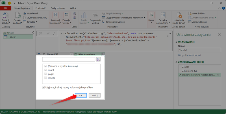Viewport: 226px width, 114px height.
Task: Switch to the Widok tab
Action: click(x=73, y=8)
